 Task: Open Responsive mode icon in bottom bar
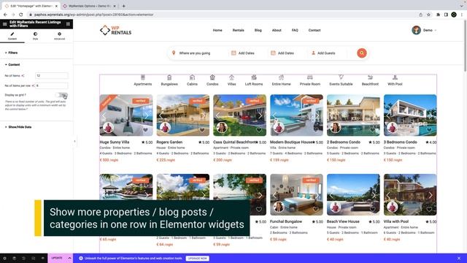(x=33, y=258)
